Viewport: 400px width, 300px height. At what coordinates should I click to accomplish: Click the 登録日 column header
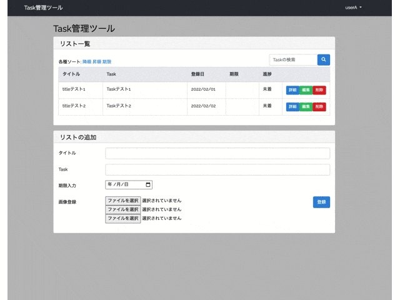click(206, 74)
